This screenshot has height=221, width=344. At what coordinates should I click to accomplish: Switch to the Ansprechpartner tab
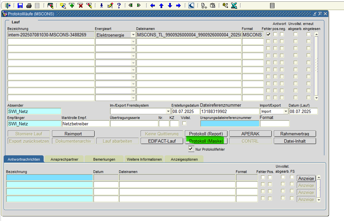coord(64,159)
